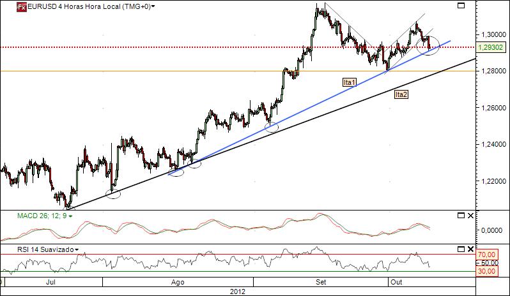Screen dimensions: 510x296
Task: Select the lta2 trendline label
Action: pos(401,94)
